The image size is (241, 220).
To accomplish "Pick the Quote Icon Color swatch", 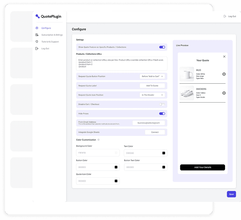I will tap(116, 181).
